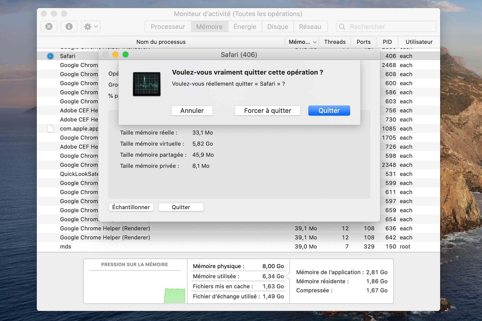This screenshot has width=482, height=321.
Task: Click the blue Quitter button
Action: pos(329,111)
